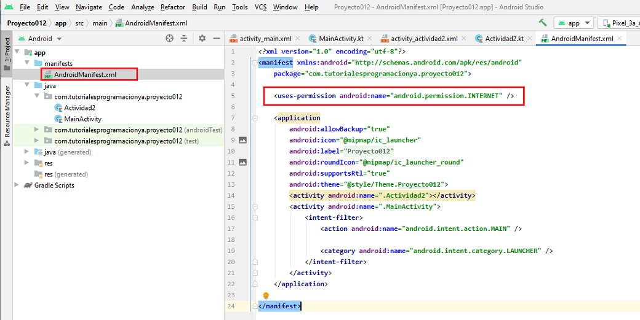The height and width of the screenshot is (320, 640).
Task: Select MainActivity class in the project tree
Action: tap(82, 119)
